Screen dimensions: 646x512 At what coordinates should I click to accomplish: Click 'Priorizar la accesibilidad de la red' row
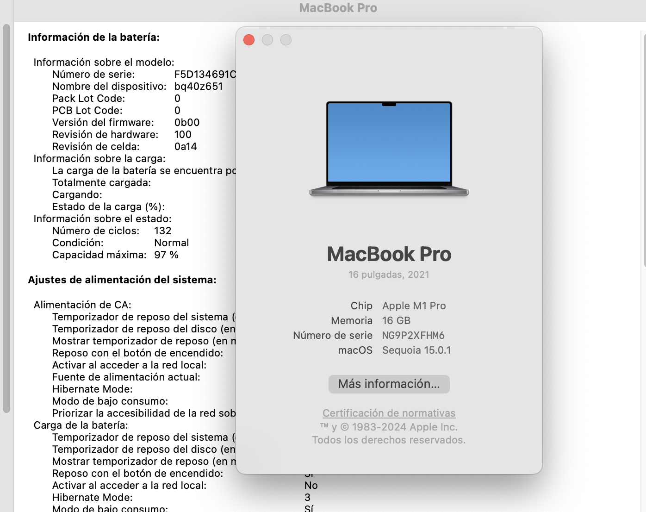[x=144, y=413]
